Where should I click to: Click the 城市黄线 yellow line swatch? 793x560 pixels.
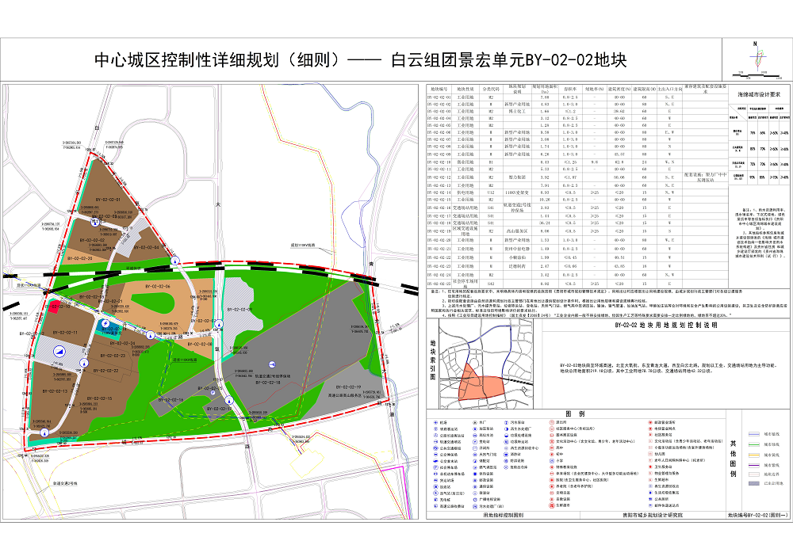754,455
